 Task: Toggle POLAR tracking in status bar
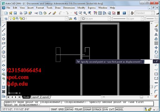point(78,109)
